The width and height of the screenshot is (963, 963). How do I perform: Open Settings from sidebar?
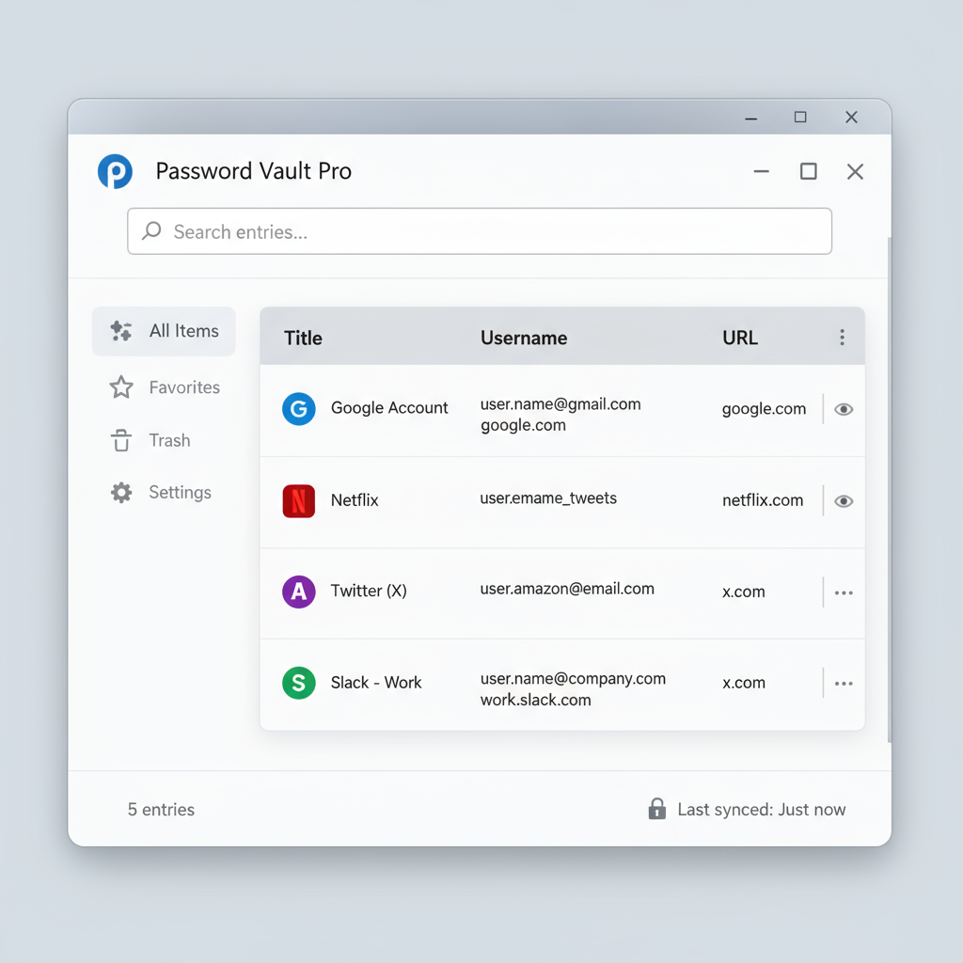coord(164,493)
